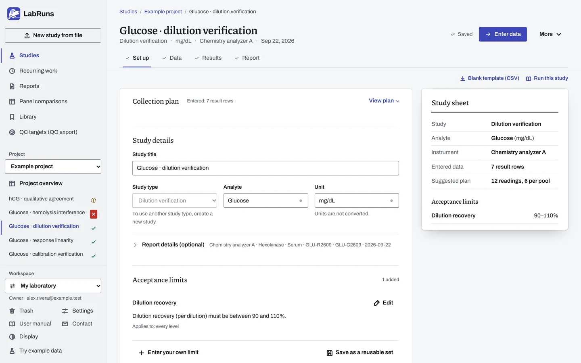Open the Study type dropdown

(175, 200)
